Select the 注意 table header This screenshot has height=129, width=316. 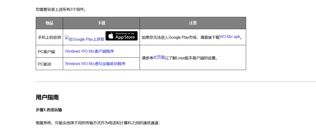pos(193,23)
